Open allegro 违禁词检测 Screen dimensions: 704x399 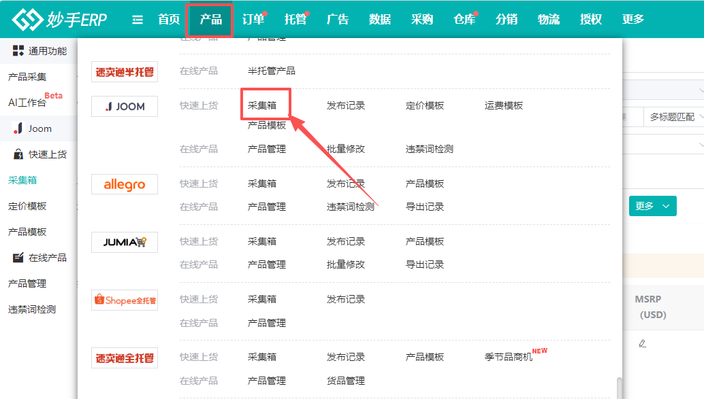click(351, 207)
